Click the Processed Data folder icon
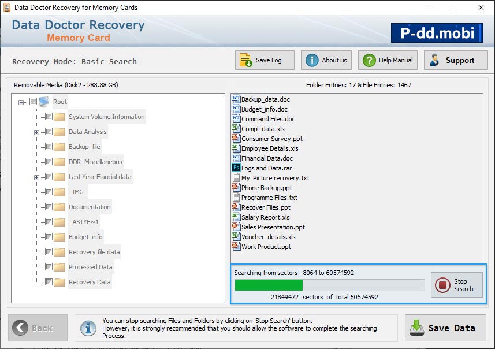Screen dimensions: 495x349 pos(59,267)
